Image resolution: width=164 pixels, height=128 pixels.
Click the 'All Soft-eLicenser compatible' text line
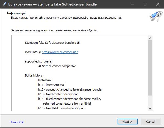coord(57,66)
